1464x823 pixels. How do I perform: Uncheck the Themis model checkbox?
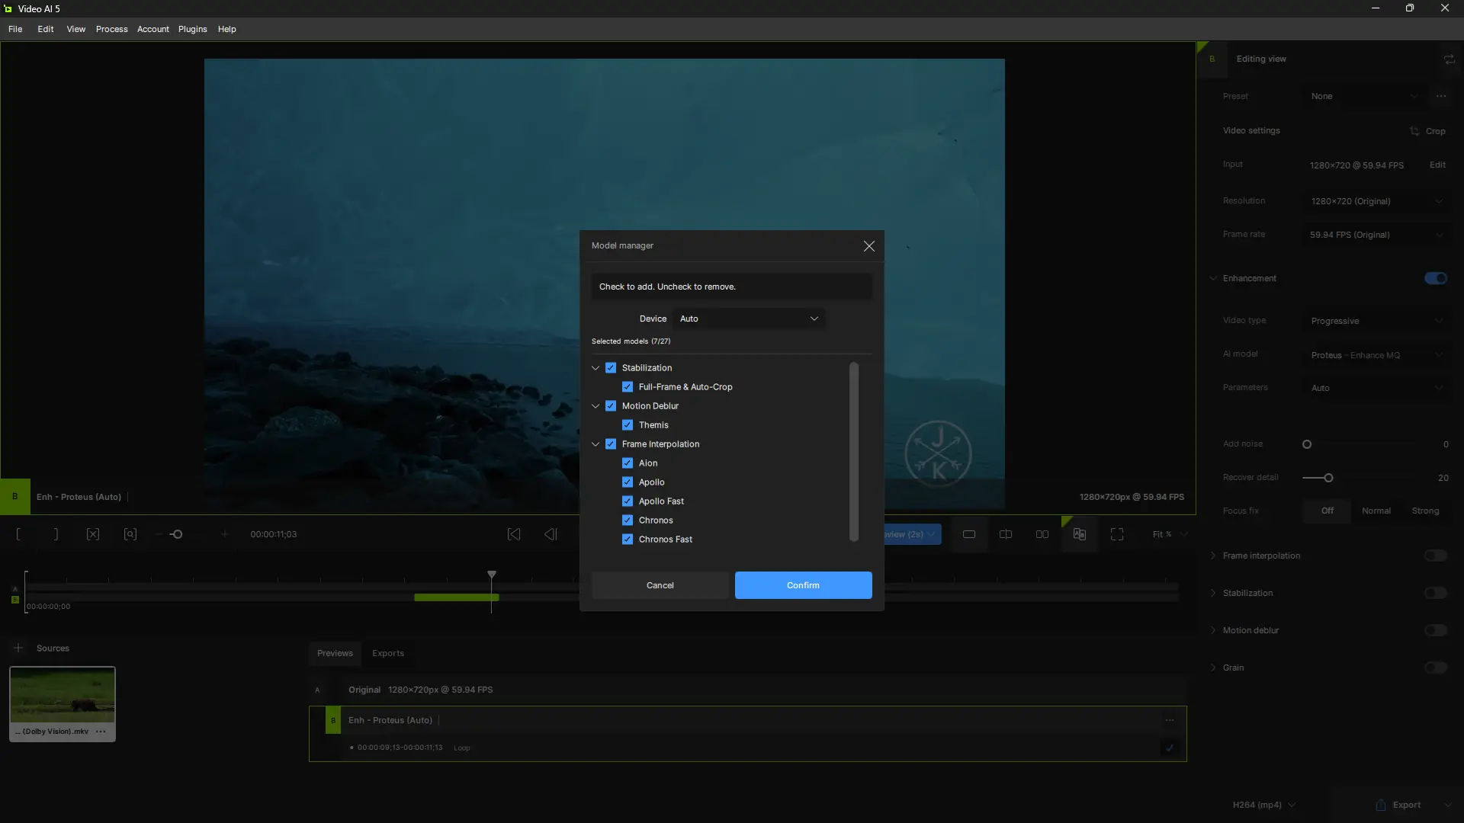point(628,425)
